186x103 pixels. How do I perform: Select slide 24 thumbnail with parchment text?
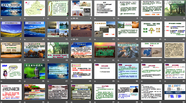[175, 50]
